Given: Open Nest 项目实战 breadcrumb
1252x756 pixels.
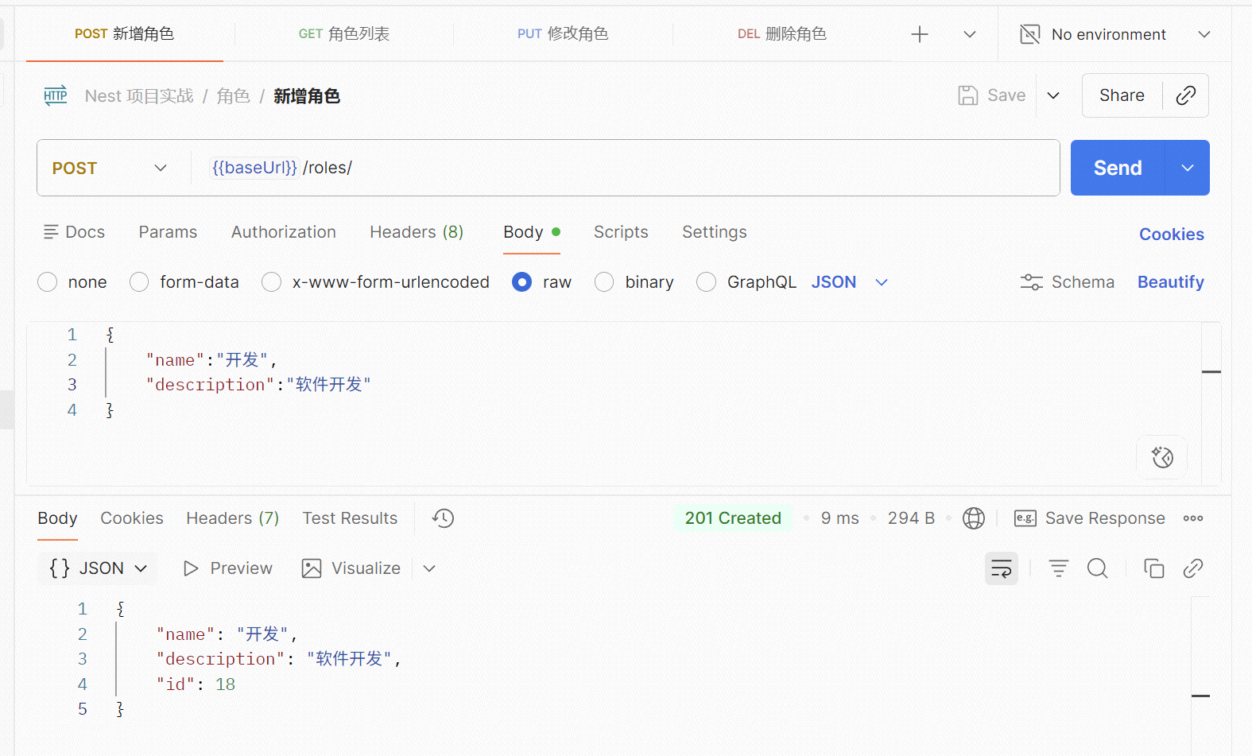Looking at the screenshot, I should coord(139,95).
